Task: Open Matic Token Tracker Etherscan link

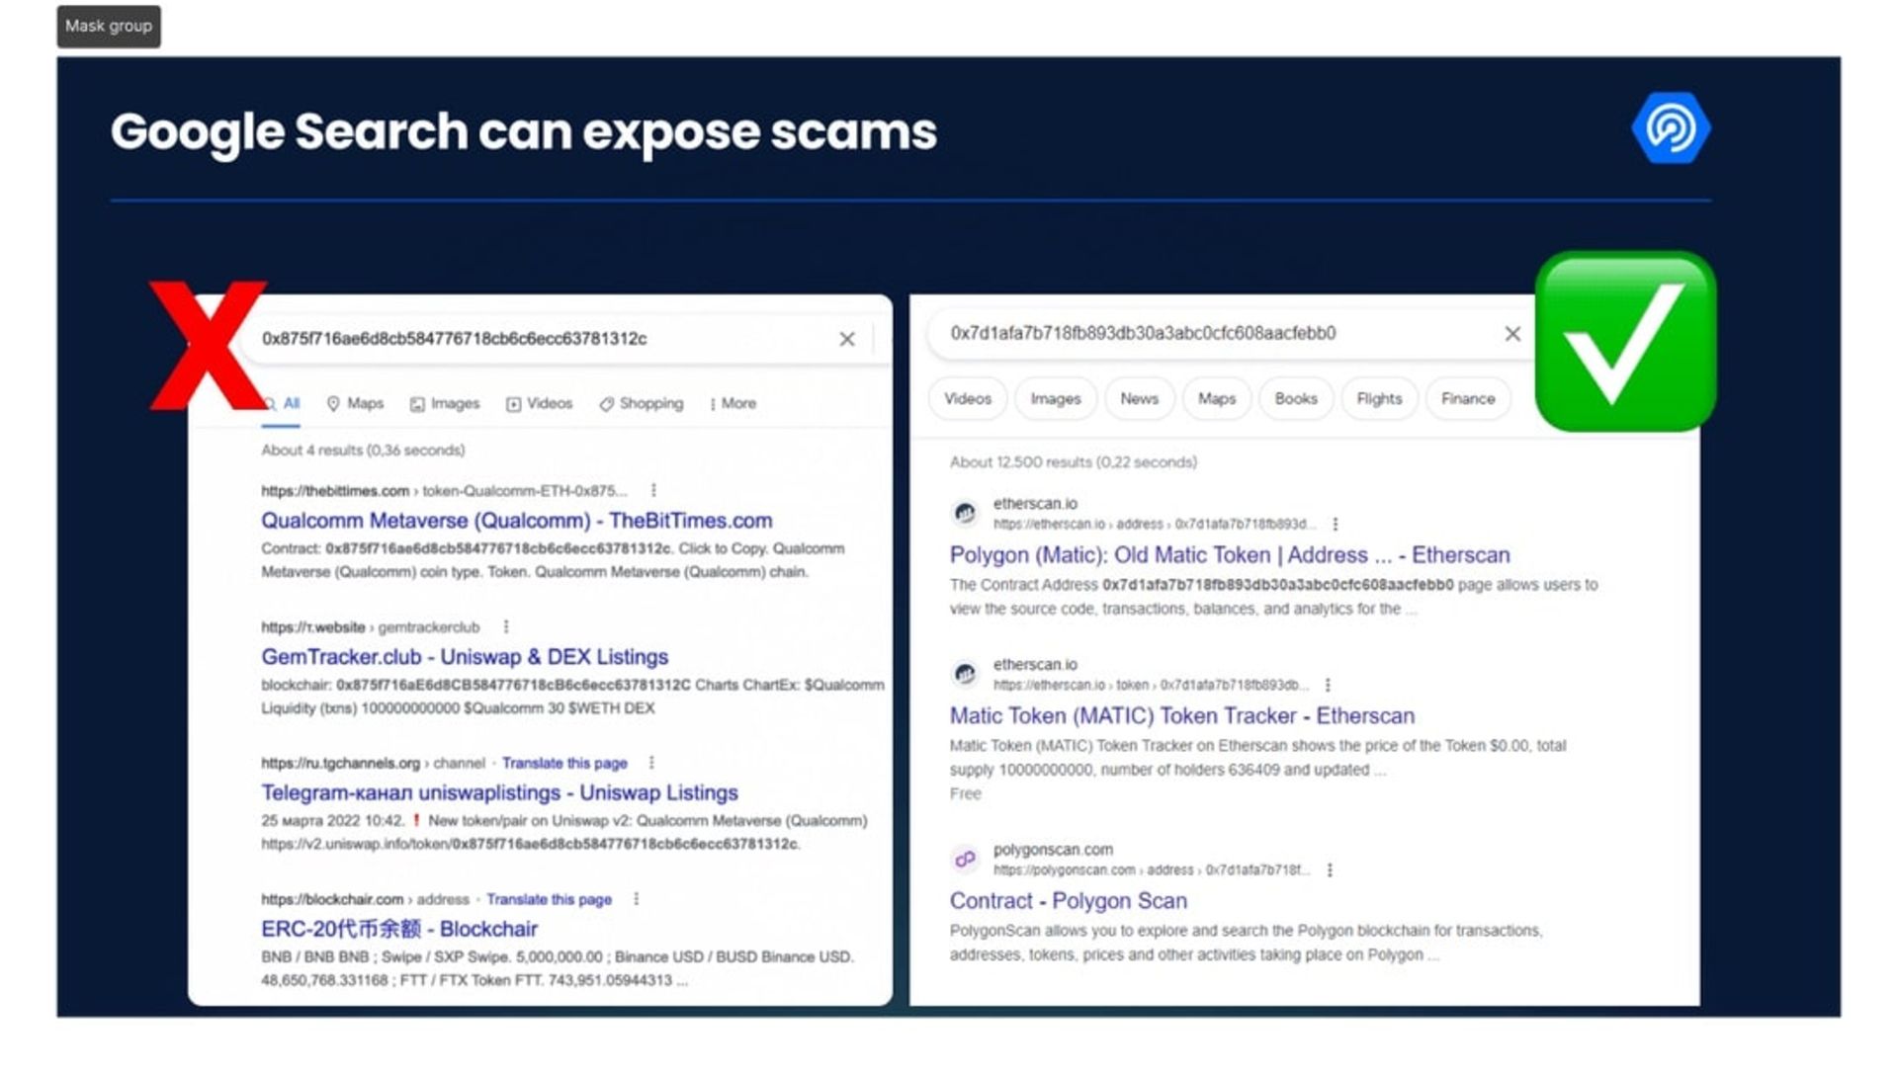Action: click(x=1182, y=715)
